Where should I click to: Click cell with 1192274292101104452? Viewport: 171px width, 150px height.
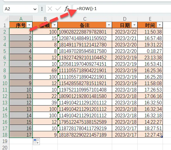coord(85,57)
